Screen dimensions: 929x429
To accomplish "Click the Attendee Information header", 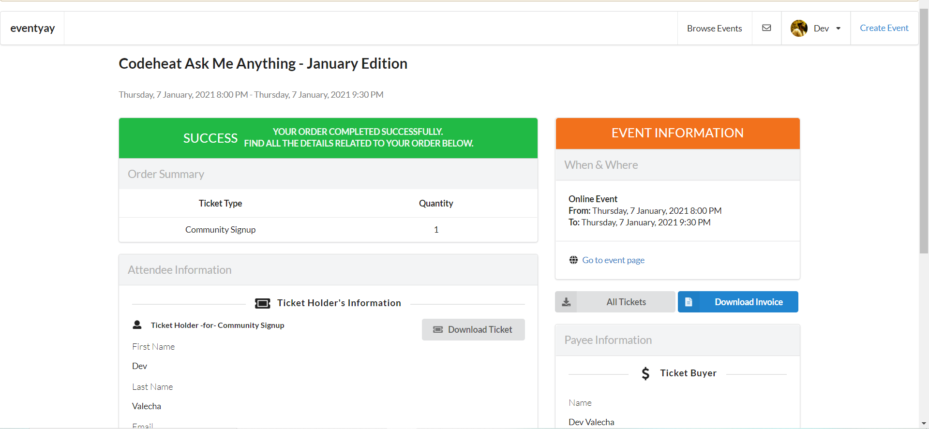I will [x=328, y=270].
